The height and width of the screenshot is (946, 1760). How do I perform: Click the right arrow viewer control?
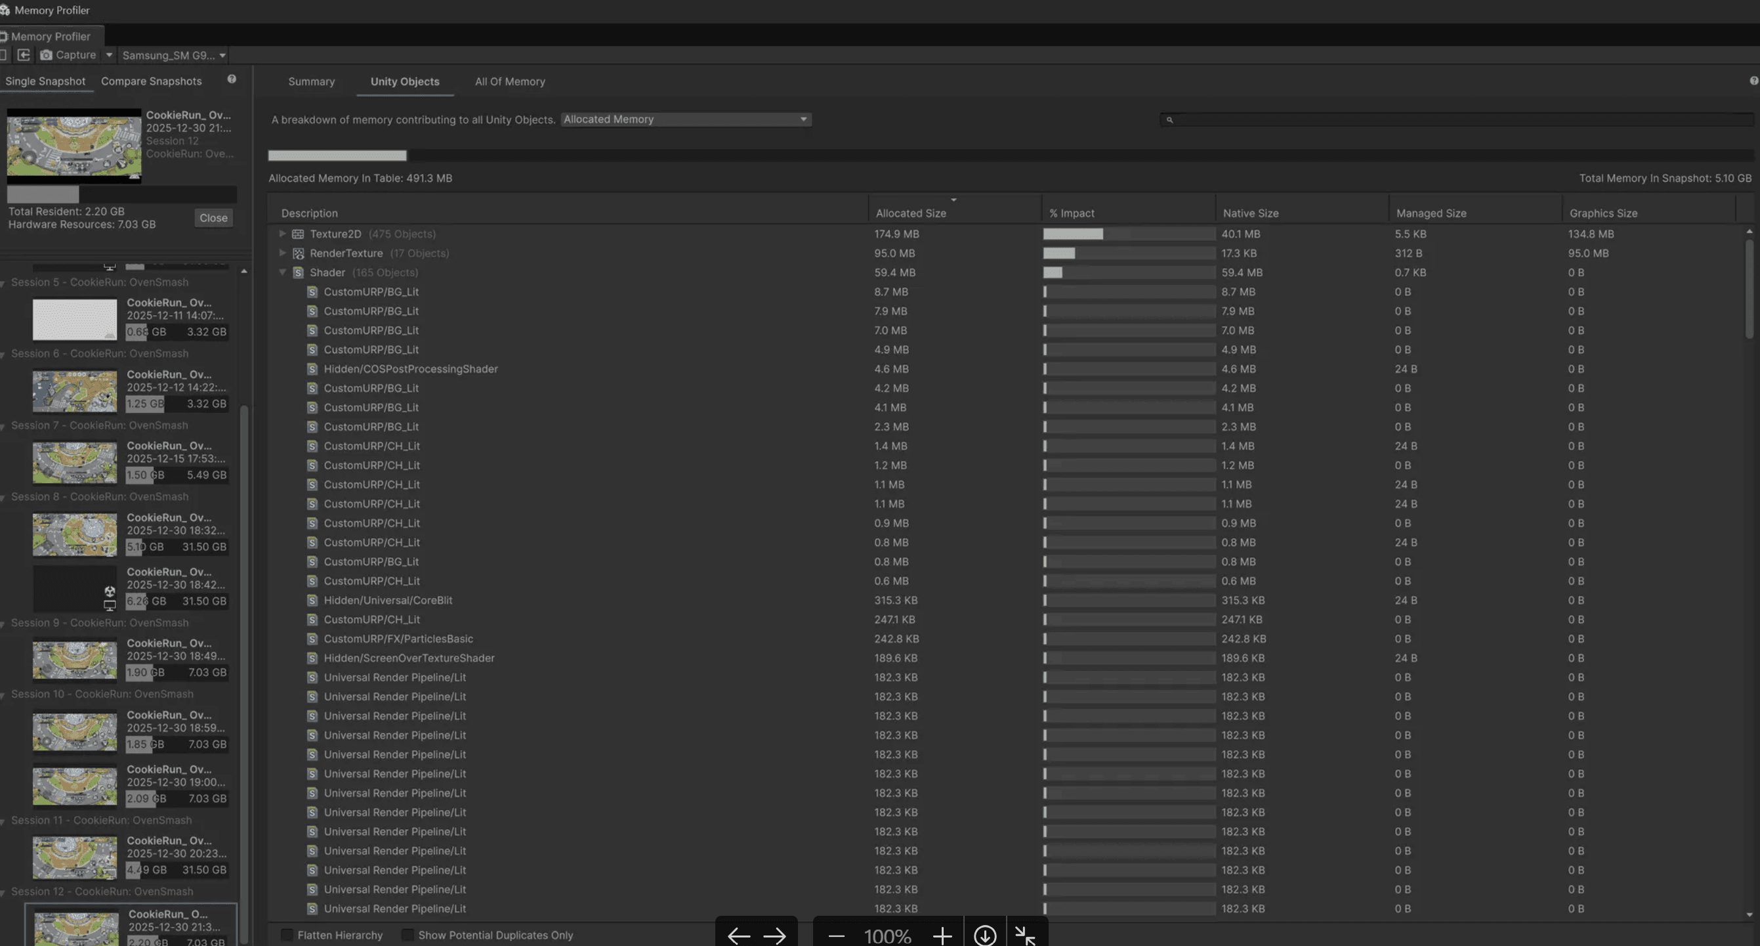tap(774, 935)
